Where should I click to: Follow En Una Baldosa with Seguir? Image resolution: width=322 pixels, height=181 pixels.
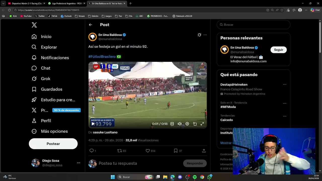pos(278,50)
